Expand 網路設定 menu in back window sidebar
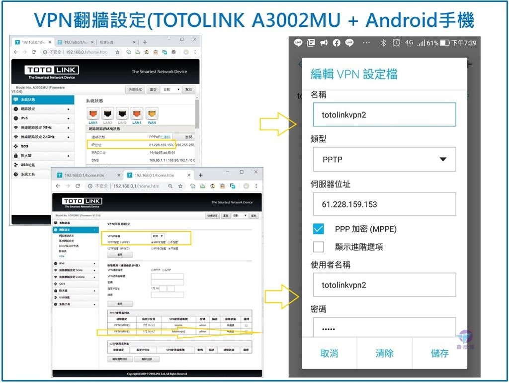This screenshot has width=509, height=383. coord(43,109)
